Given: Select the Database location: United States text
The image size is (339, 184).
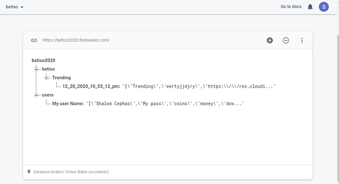Looking at the screenshot, I should pos(71,172).
